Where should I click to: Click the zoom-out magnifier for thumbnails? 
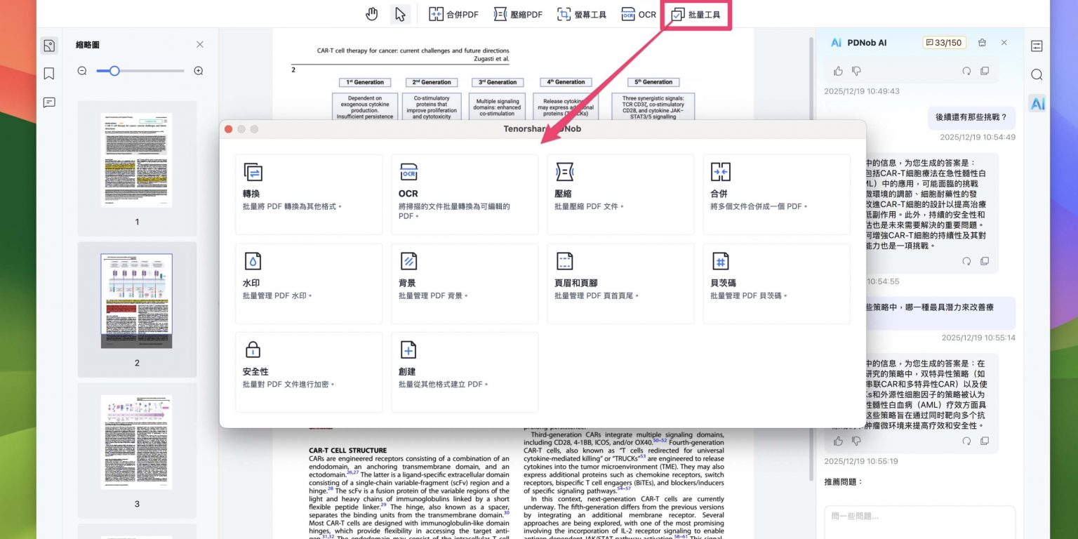[82, 71]
